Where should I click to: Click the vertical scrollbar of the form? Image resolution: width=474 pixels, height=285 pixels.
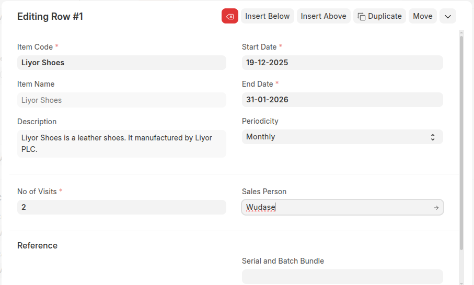click(x=461, y=141)
